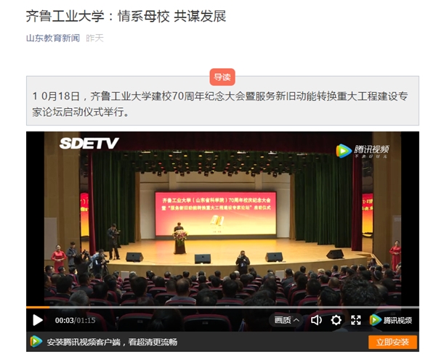Expand the 画质 quality menu
This screenshot has width=436, height=357.
(286, 320)
